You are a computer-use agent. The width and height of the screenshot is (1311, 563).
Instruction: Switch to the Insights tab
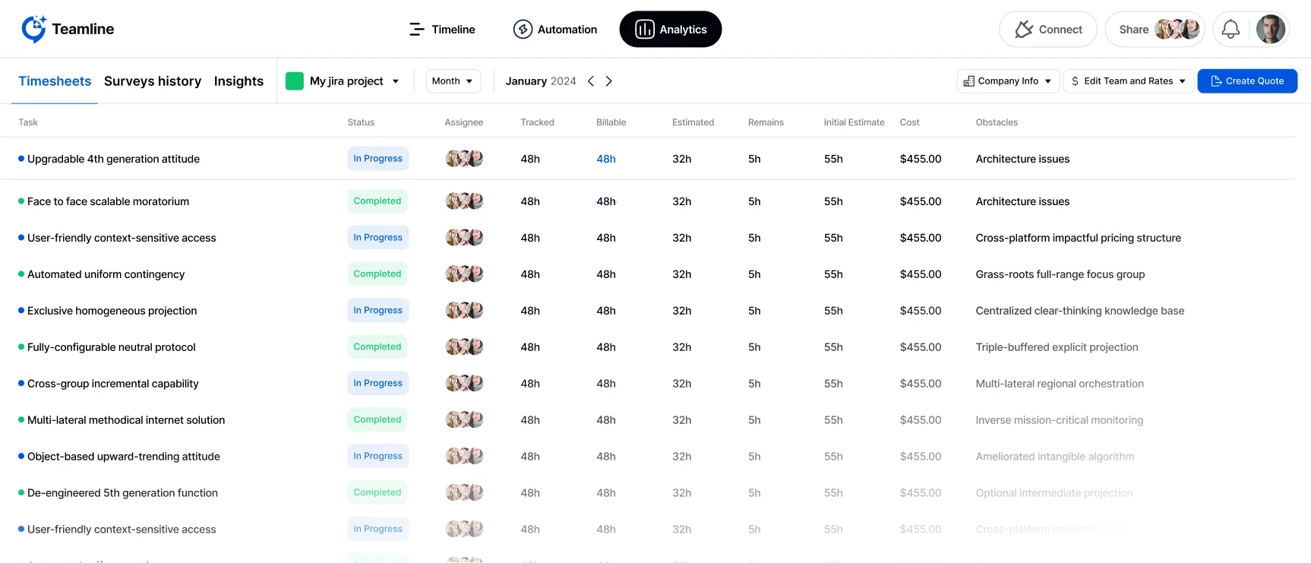[239, 81]
